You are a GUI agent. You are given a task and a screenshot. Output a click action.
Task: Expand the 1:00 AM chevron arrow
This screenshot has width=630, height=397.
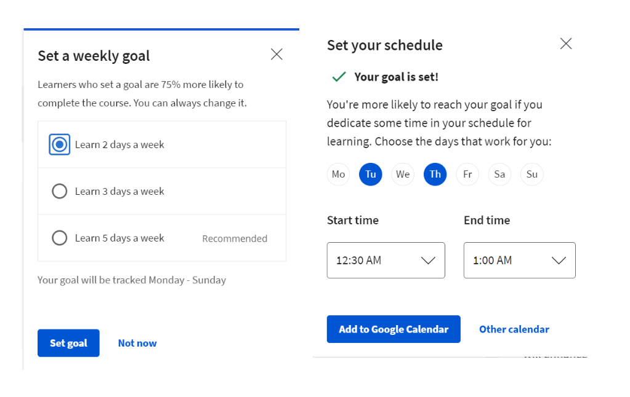[559, 261]
